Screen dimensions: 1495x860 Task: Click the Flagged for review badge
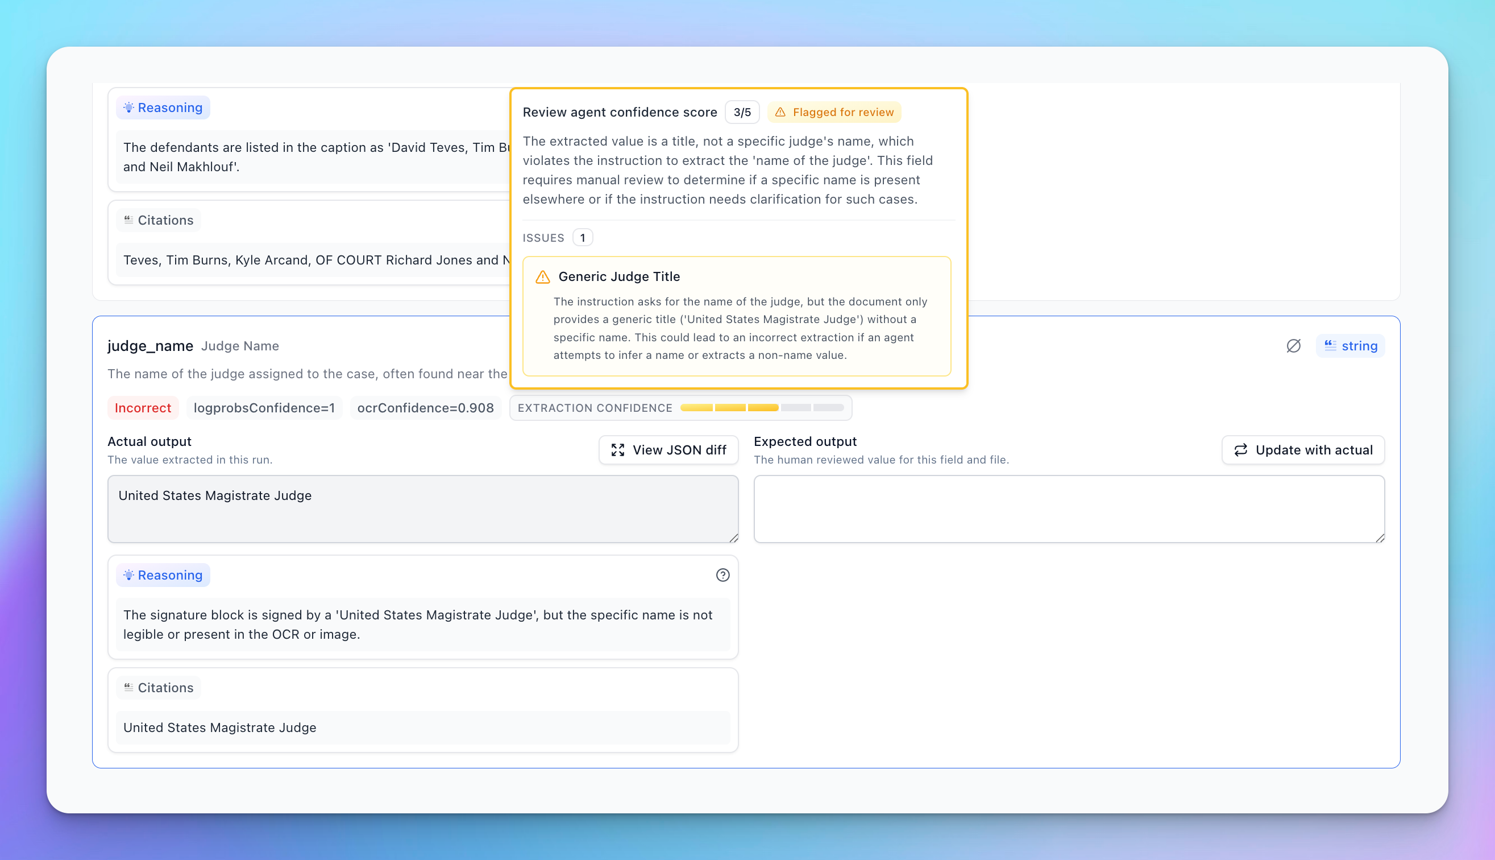[834, 112]
